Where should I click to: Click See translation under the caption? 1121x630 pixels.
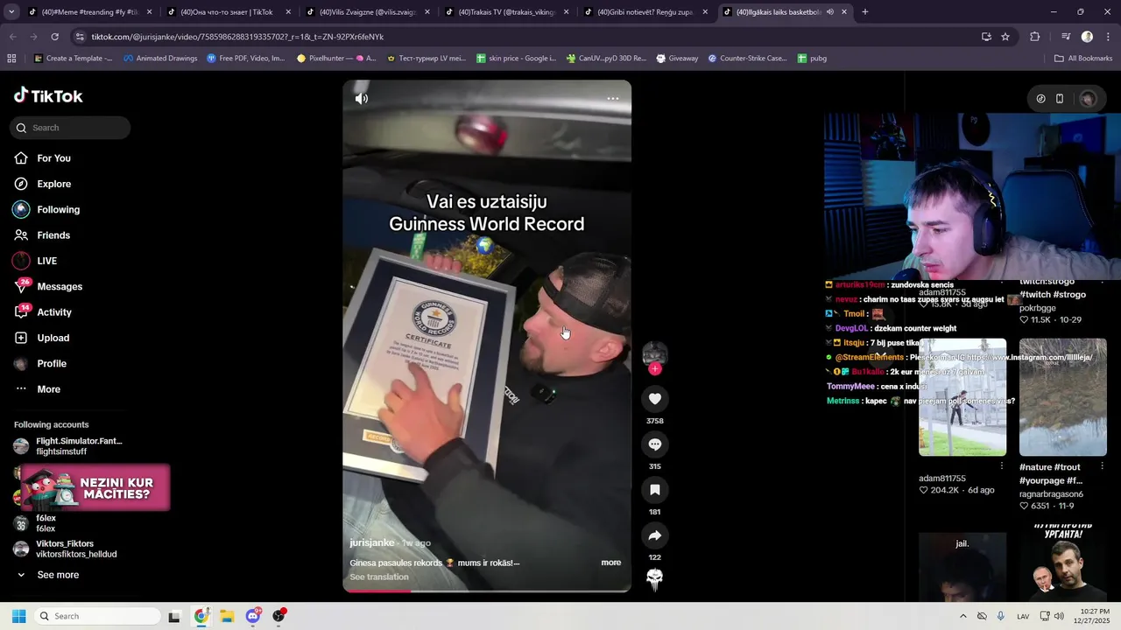click(x=379, y=577)
